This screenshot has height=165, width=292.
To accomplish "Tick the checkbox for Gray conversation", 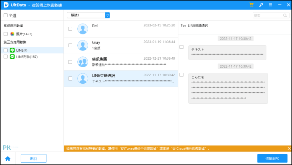I will point(70,45).
